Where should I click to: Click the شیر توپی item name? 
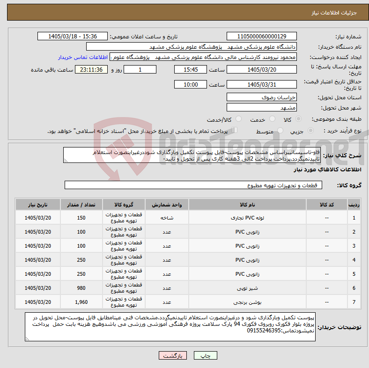(247, 288)
